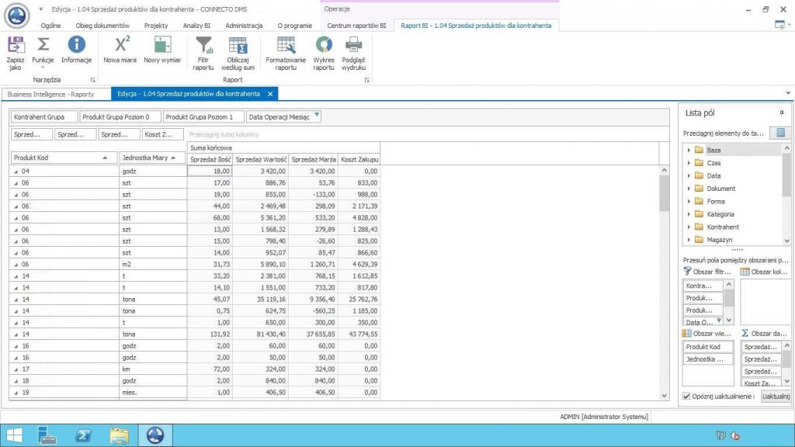Expand the Kontrahent folder
The image size is (795, 447).
[689, 227]
